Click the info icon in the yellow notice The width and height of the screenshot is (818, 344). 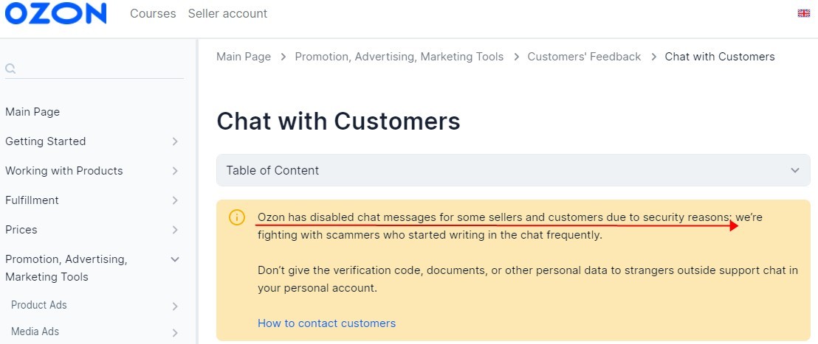237,217
